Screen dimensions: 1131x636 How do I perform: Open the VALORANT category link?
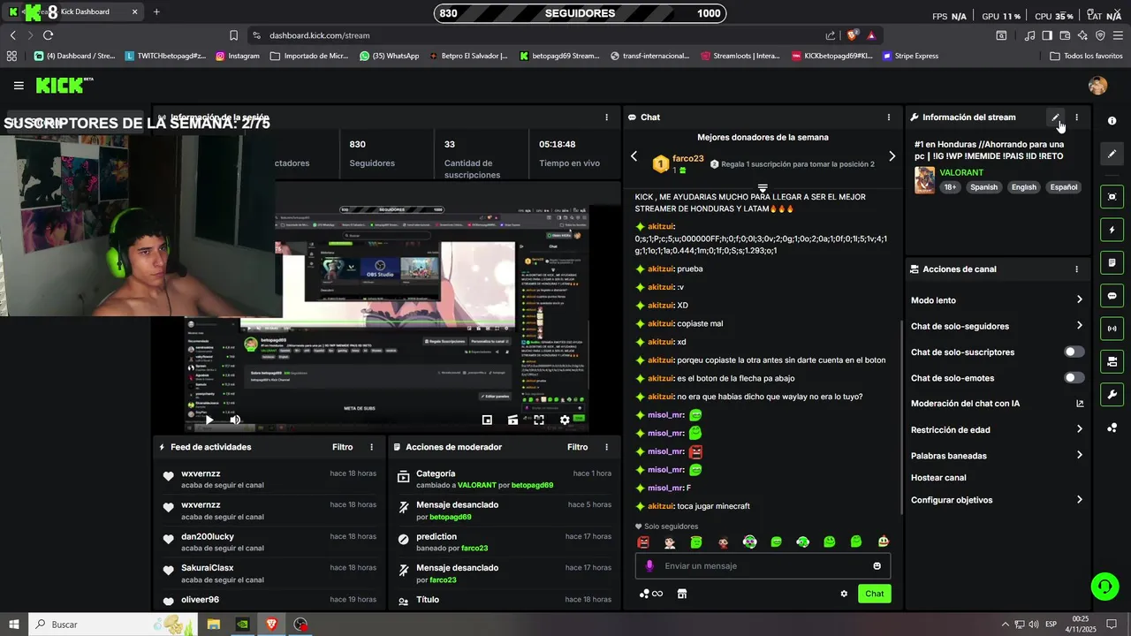961,172
